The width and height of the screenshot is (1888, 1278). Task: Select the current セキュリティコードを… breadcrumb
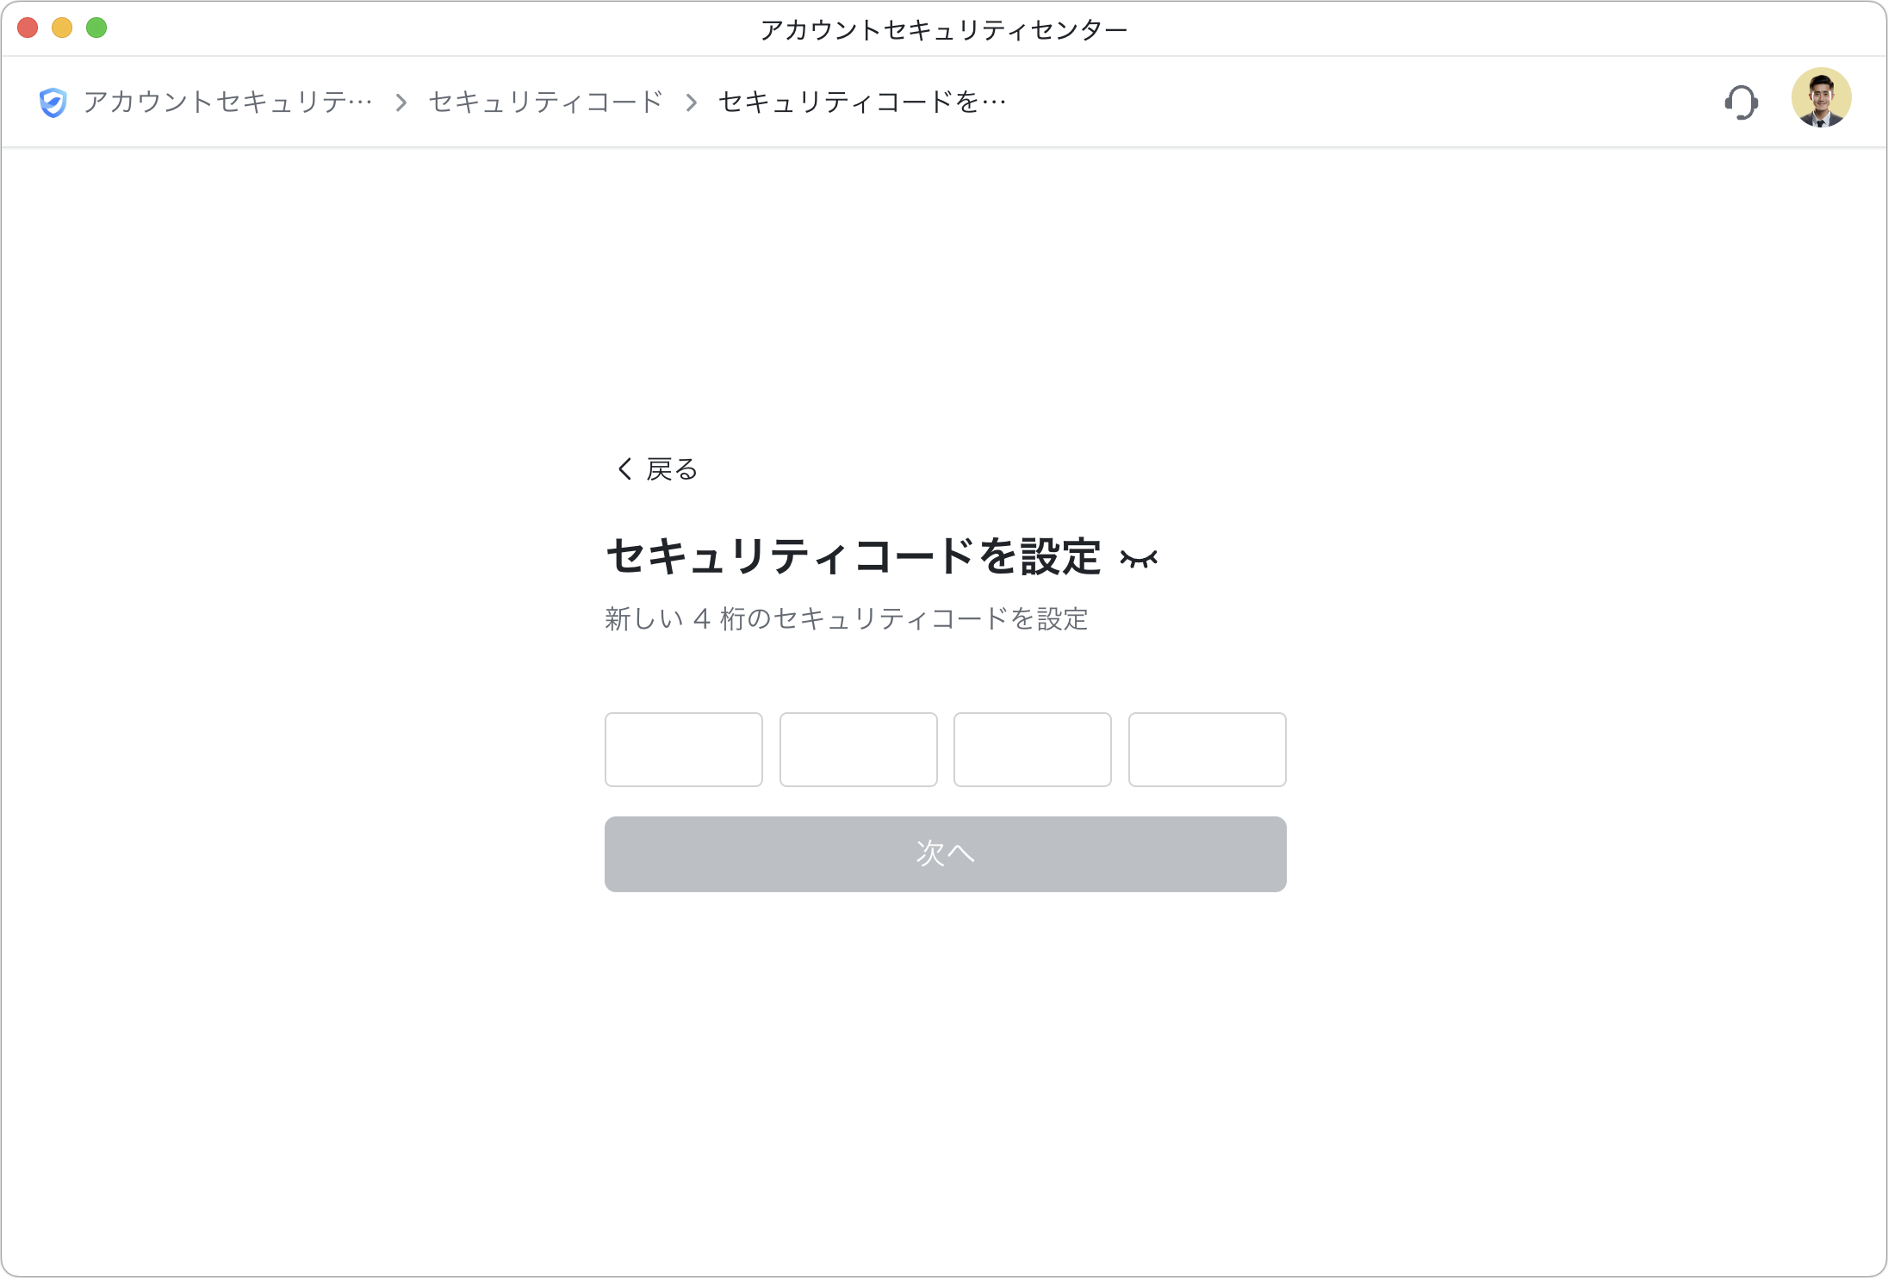pos(862,102)
